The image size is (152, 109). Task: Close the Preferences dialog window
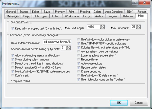pos(146,4)
